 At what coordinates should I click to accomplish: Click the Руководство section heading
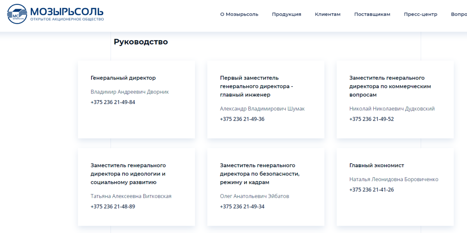pos(141,42)
